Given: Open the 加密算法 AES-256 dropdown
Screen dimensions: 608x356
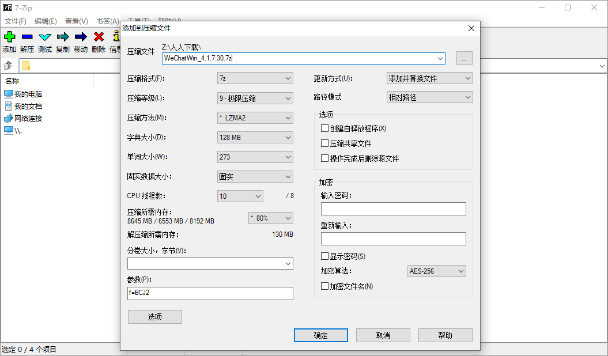Looking at the screenshot, I should [x=436, y=270].
